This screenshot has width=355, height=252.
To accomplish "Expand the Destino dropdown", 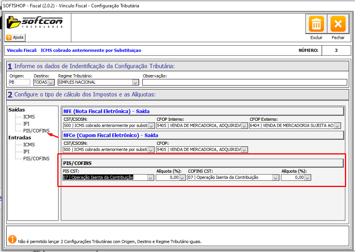I will pyautogui.click(x=51, y=82).
